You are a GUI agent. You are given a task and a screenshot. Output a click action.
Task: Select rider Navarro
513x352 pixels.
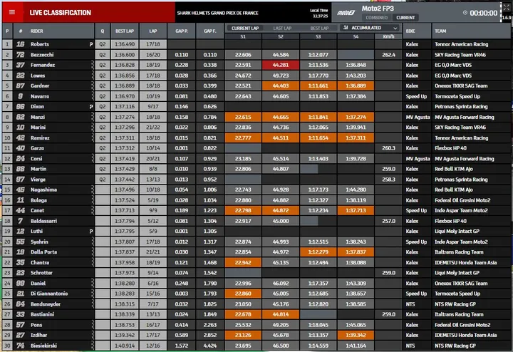click(40, 96)
